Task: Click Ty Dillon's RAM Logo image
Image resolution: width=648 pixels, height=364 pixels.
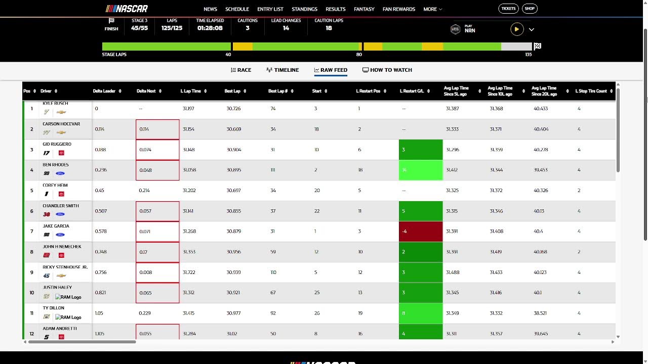Action: (x=68, y=317)
